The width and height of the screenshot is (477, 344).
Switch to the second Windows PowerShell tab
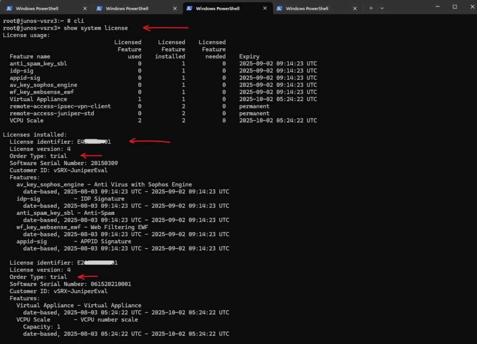[x=136, y=8]
